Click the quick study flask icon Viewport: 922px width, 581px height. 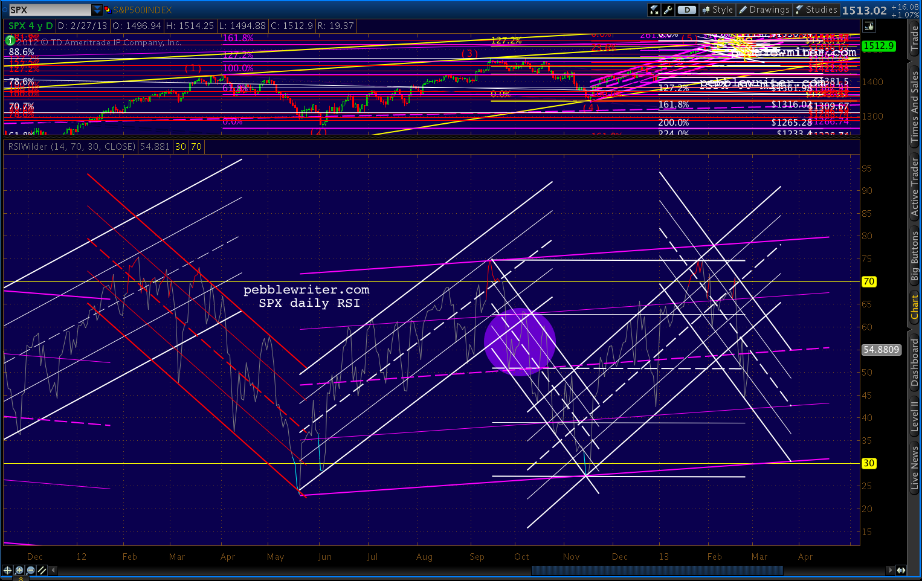click(x=654, y=10)
